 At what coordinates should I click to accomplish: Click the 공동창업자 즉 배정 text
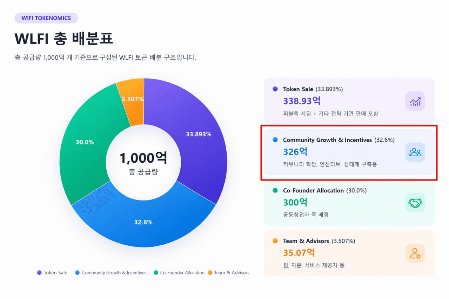coord(306,215)
